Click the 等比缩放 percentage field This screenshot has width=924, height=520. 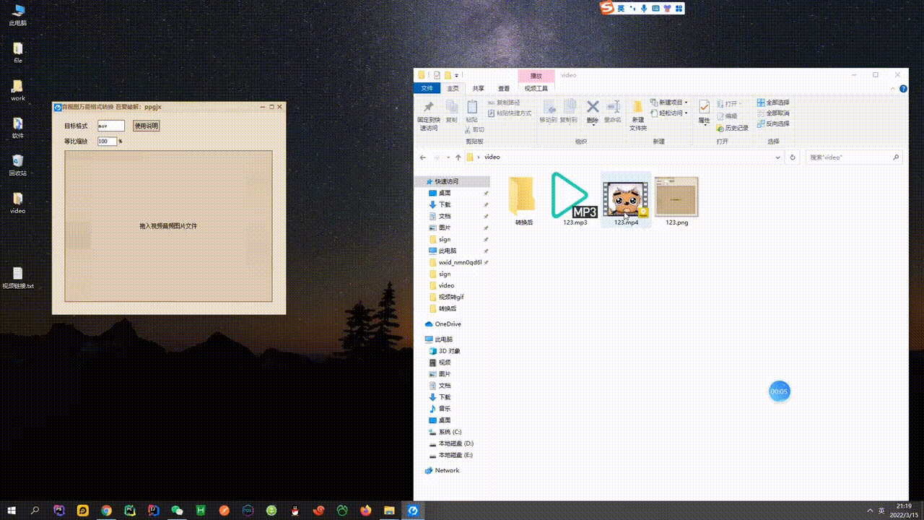[x=107, y=142]
